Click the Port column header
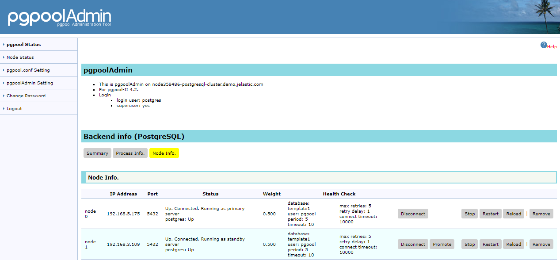 pyautogui.click(x=152, y=194)
